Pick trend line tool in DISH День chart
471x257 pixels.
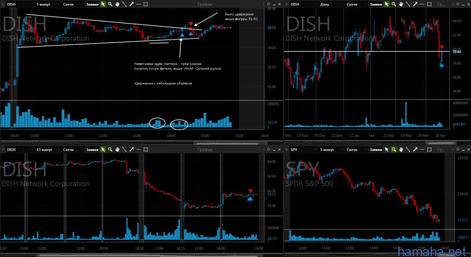pyautogui.click(x=408, y=4)
